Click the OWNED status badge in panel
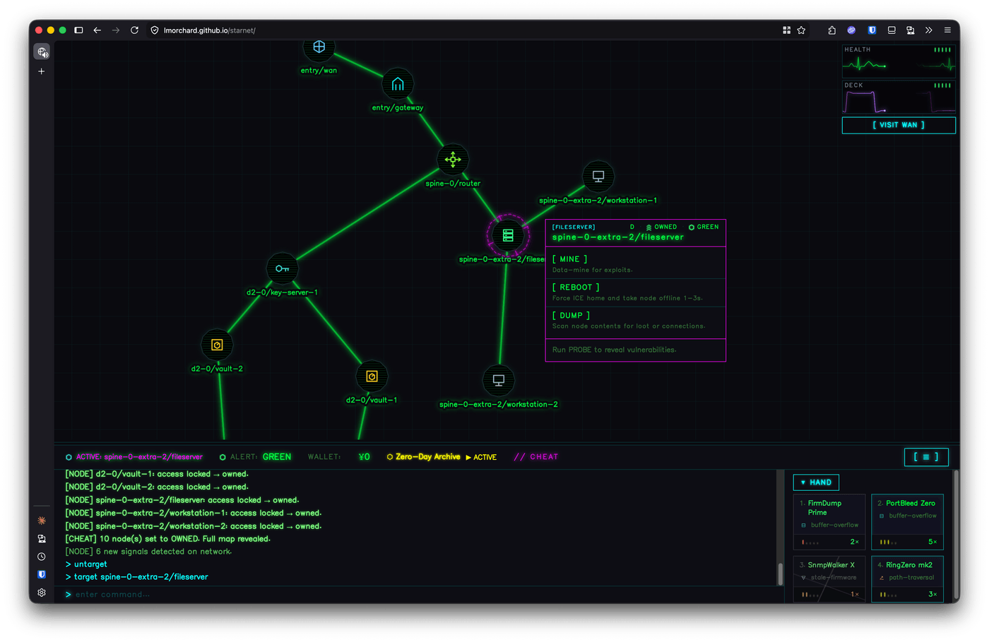 (661, 227)
